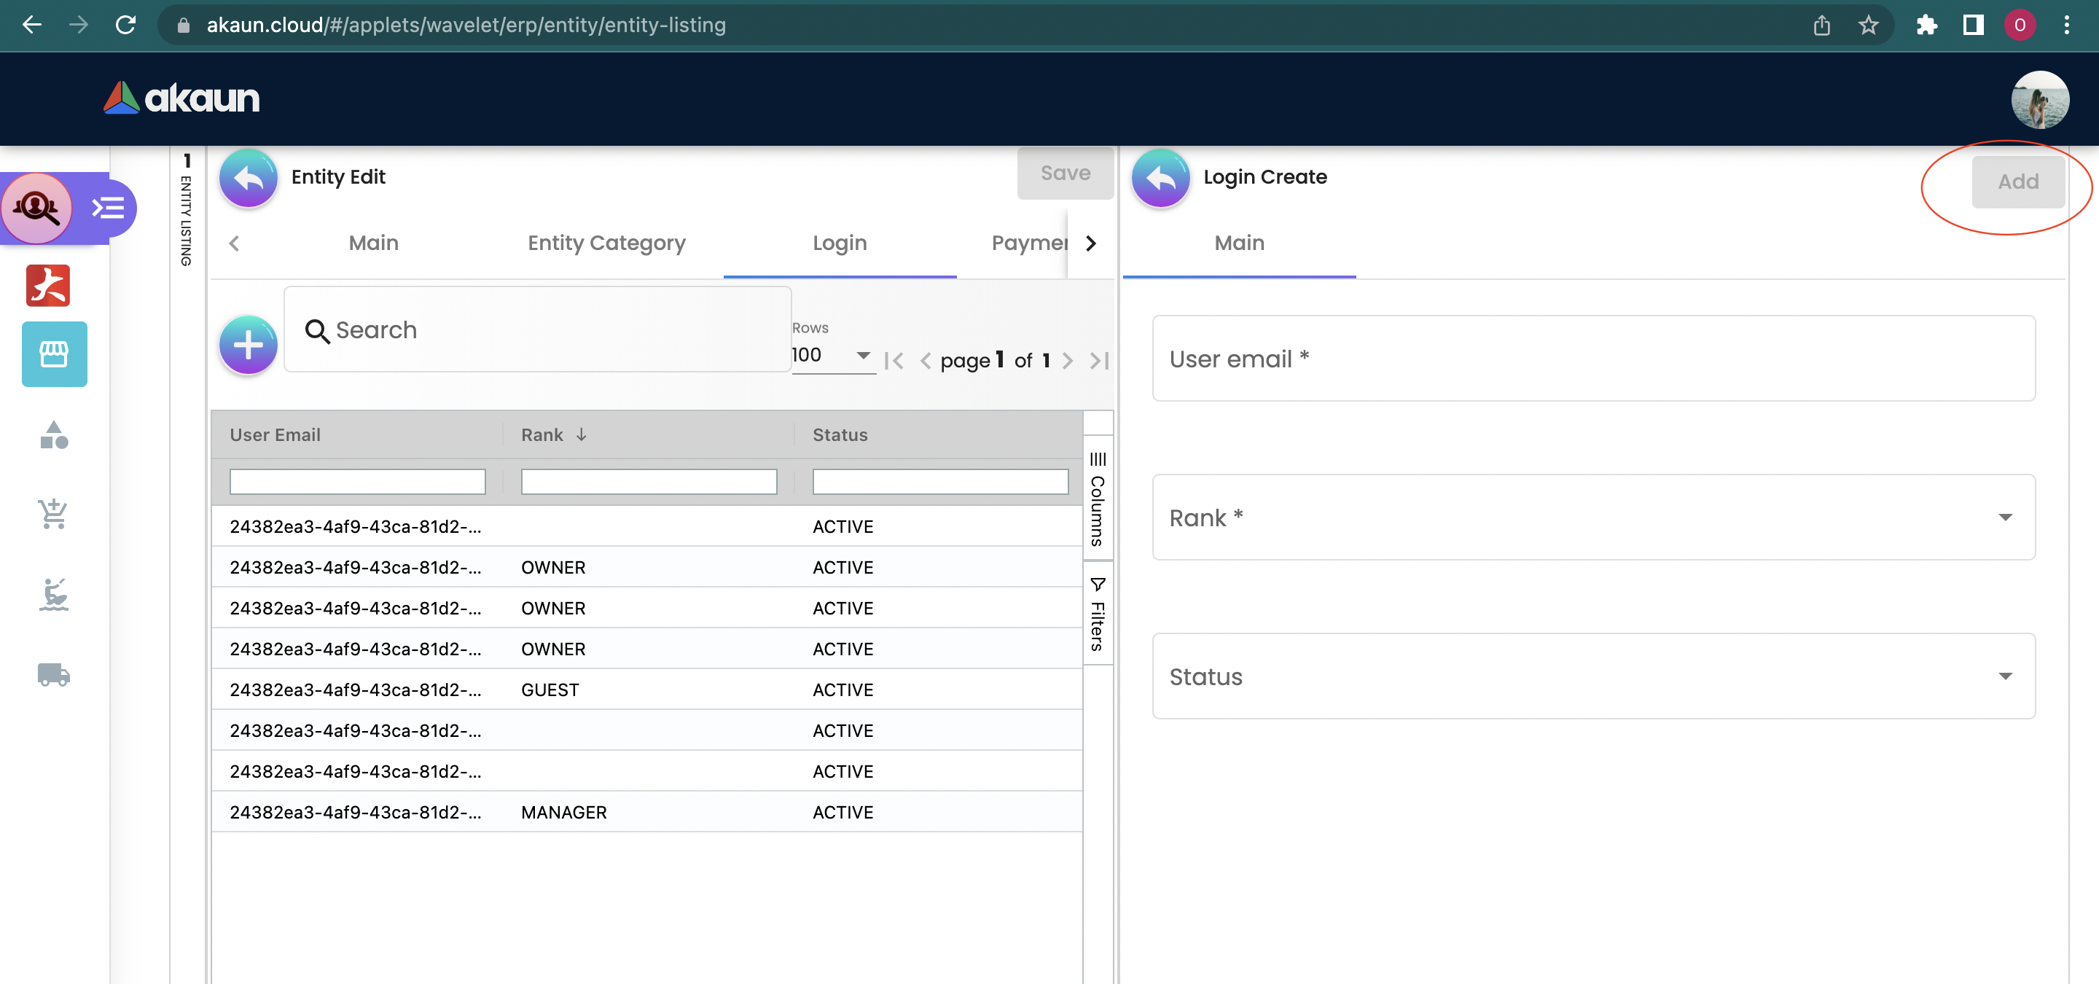Image resolution: width=2099 pixels, height=984 pixels.
Task: Click the plus icon to add login
Action: [x=248, y=345]
